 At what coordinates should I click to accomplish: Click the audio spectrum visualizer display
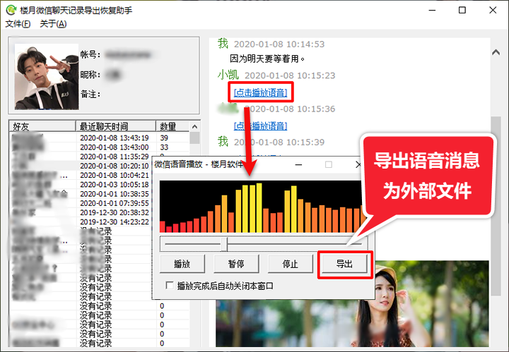[x=262, y=207]
